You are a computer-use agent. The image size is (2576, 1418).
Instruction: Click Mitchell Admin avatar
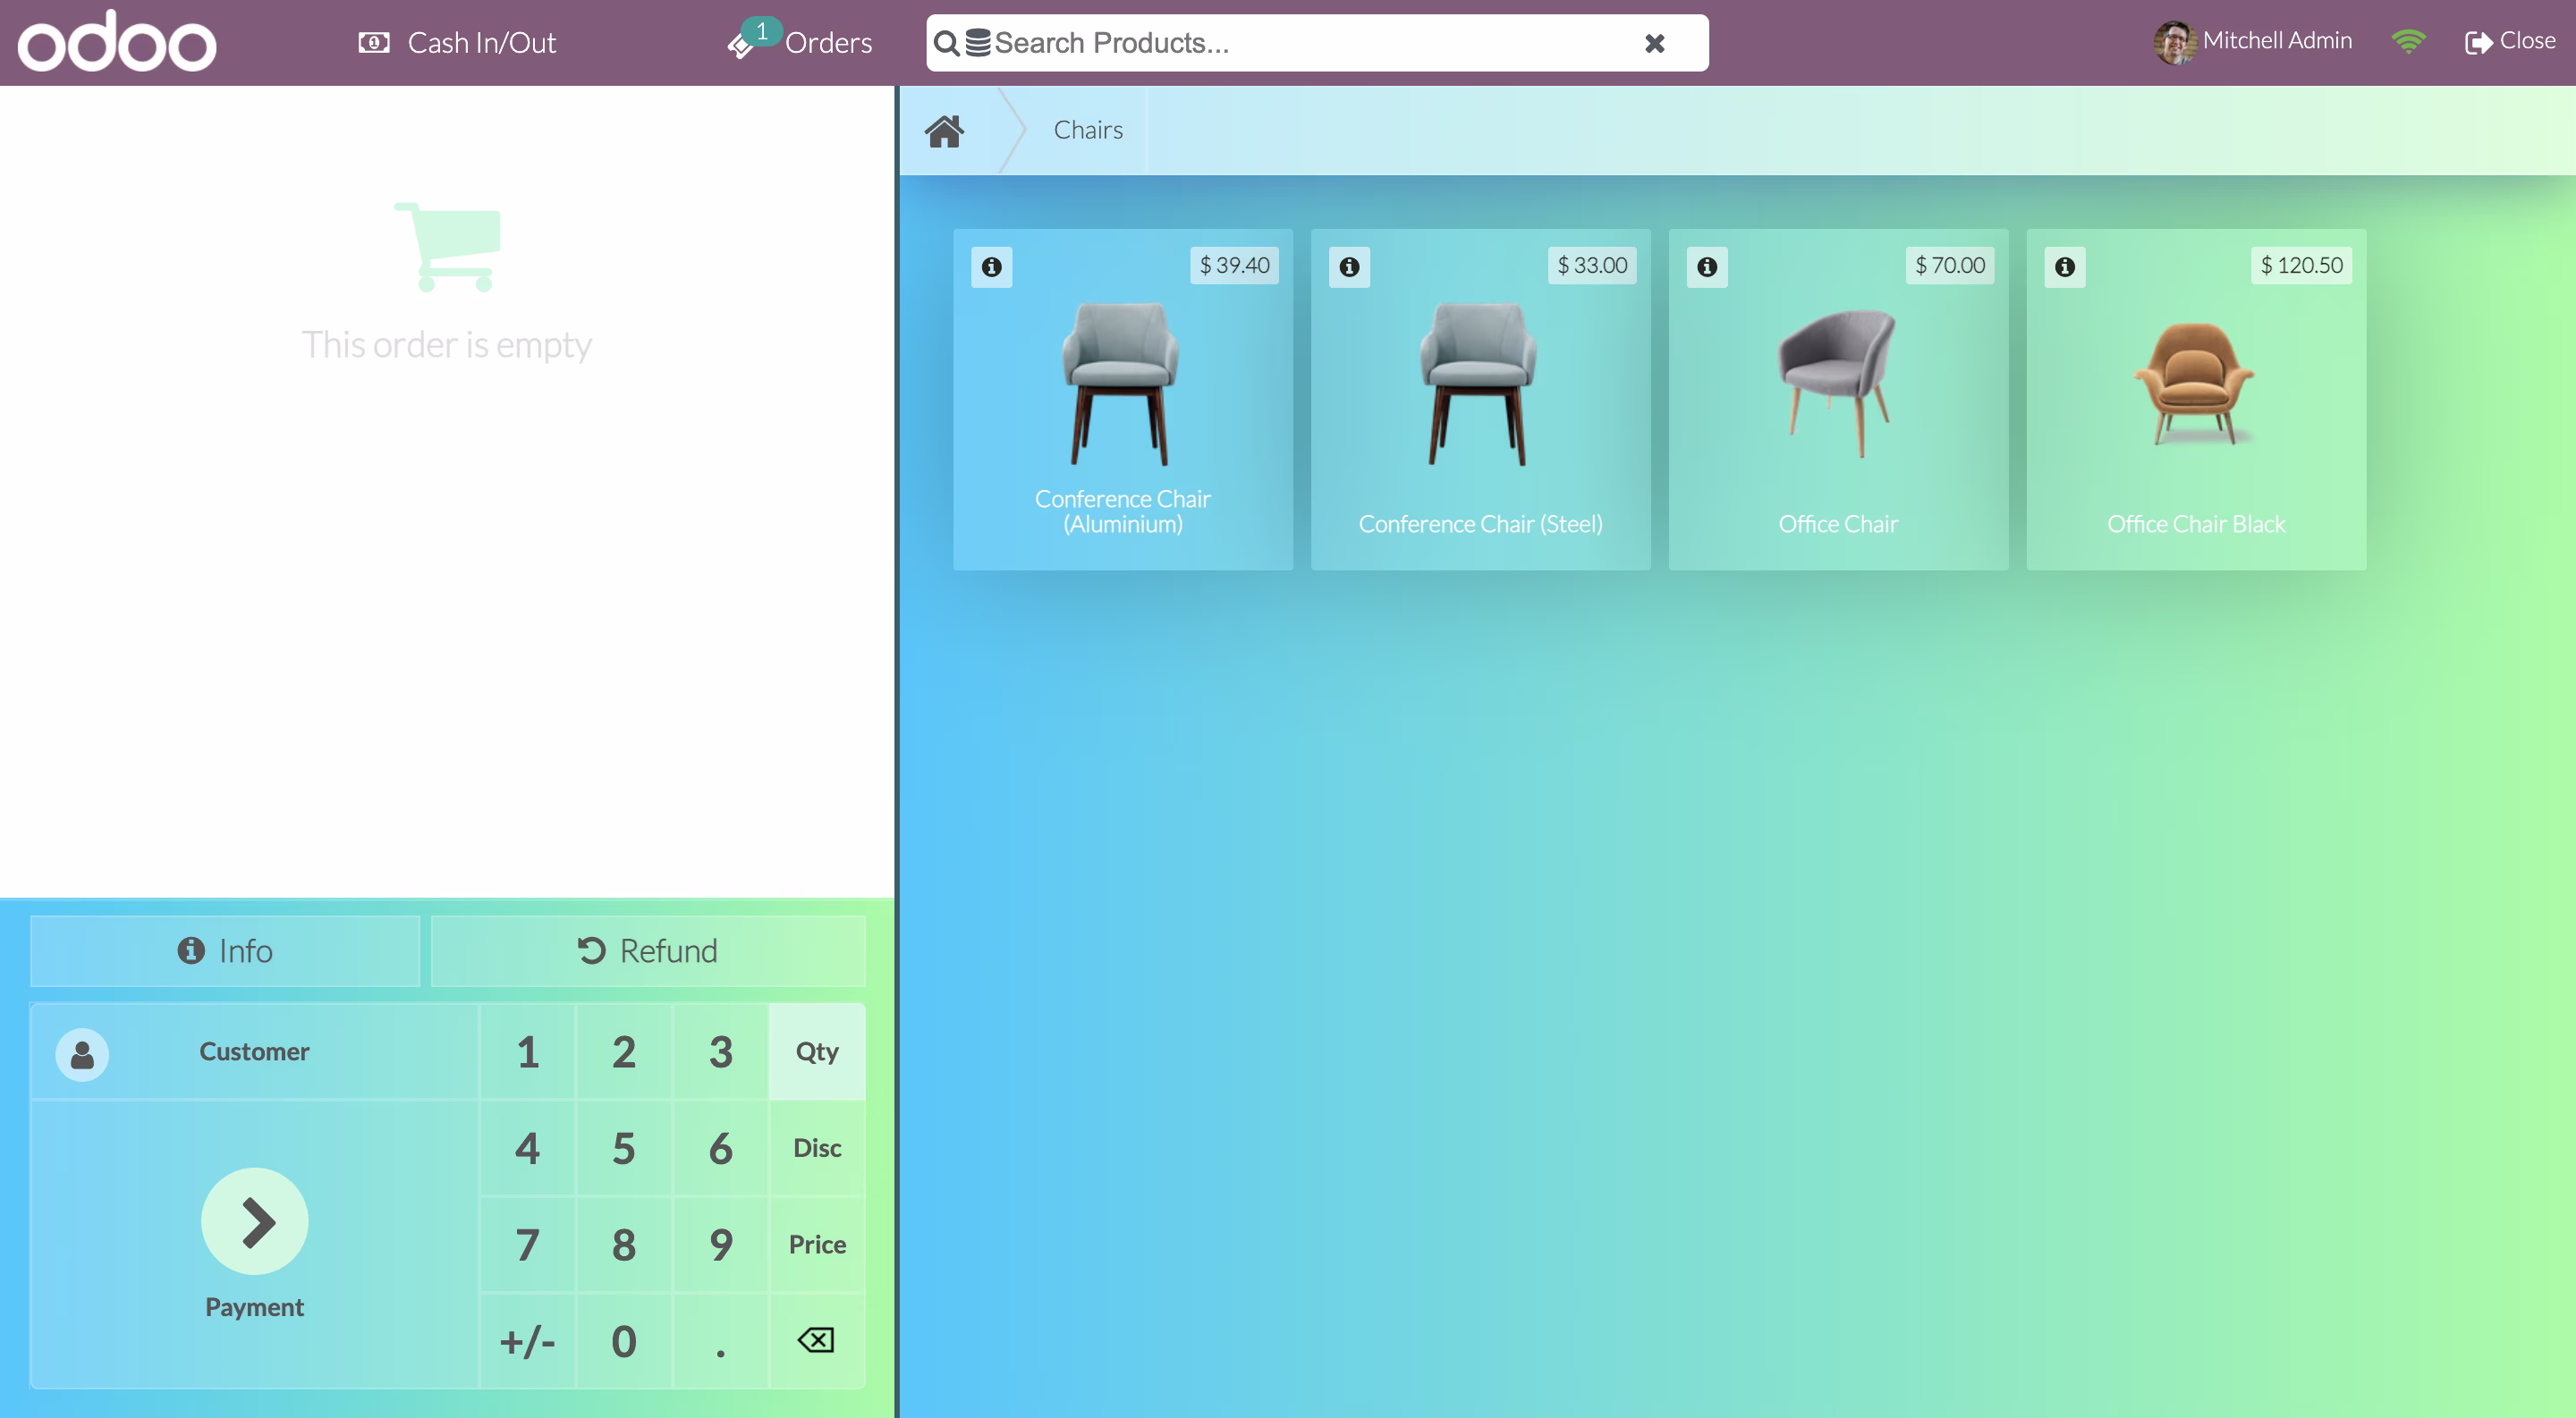pos(2174,42)
